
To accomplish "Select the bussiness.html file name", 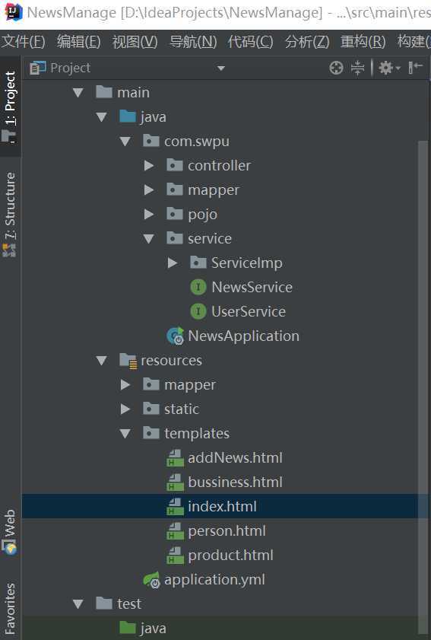I will (x=236, y=482).
